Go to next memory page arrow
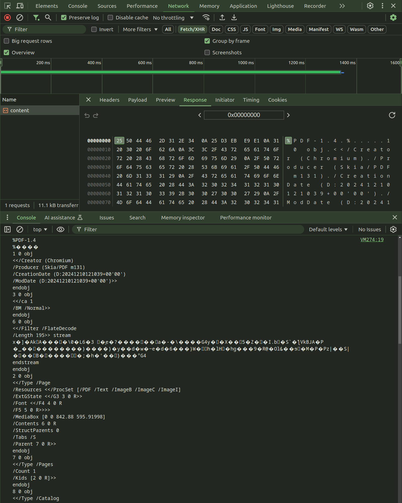Image resolution: width=402 pixels, height=503 pixels. pos(288,115)
